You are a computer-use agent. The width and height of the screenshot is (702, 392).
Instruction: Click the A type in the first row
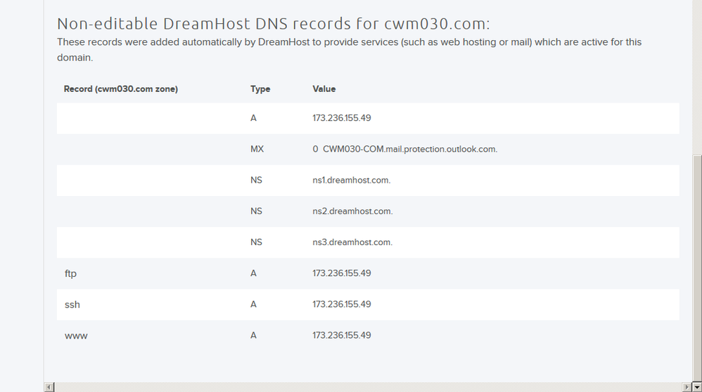pos(253,118)
